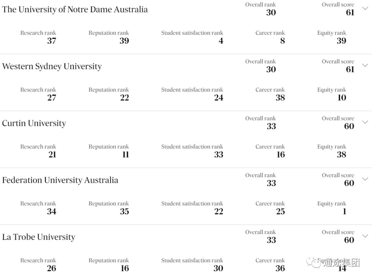Select La Trobe's Career rank value 36
The image size is (372, 279).
tap(280, 268)
